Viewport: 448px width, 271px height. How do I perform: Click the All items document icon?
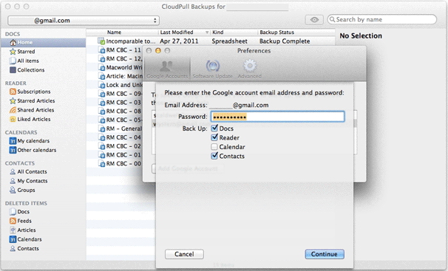(x=13, y=61)
